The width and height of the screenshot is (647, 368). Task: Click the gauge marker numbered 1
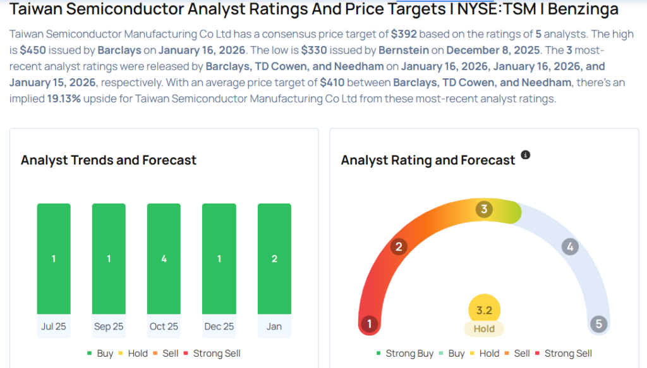point(369,325)
